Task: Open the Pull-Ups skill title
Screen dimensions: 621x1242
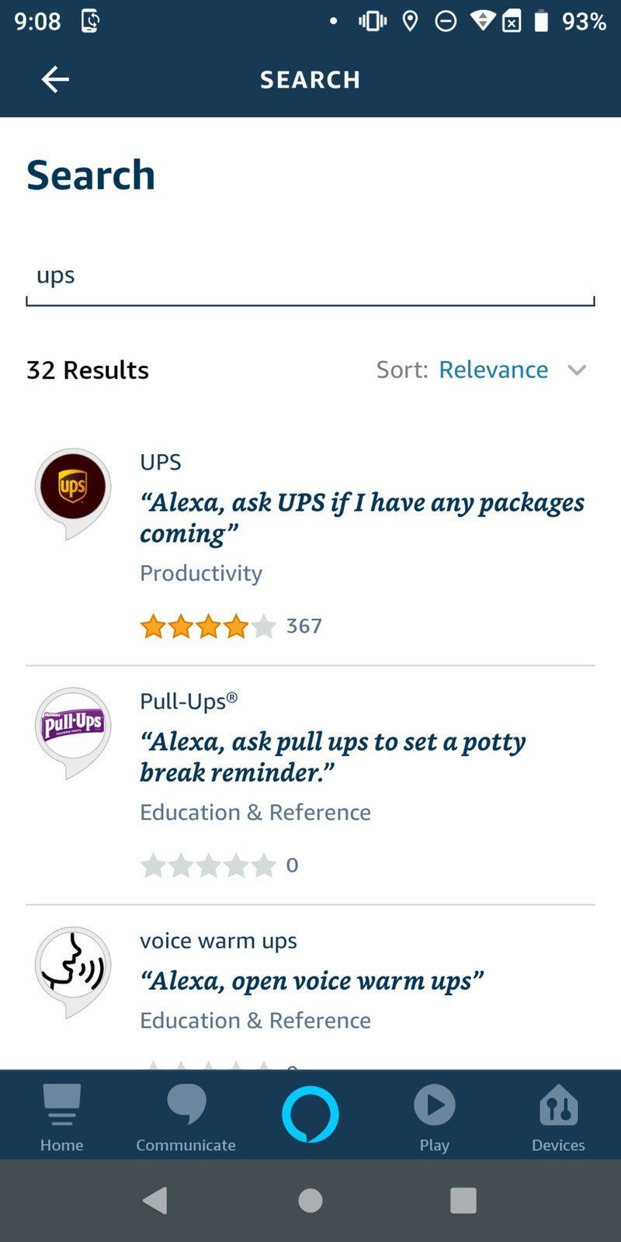Action: point(186,701)
